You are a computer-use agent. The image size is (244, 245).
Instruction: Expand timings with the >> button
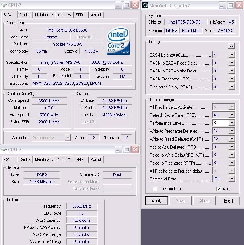coord(231,46)
